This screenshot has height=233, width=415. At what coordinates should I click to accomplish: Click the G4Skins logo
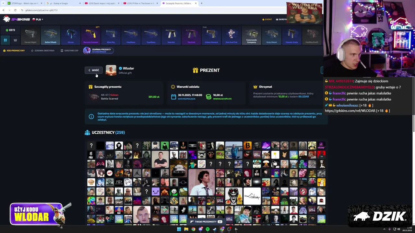16,19
